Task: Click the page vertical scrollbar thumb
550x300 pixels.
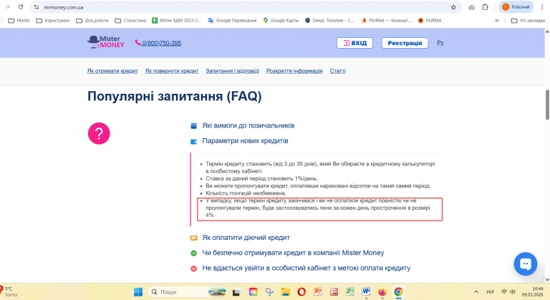Action: (x=547, y=105)
